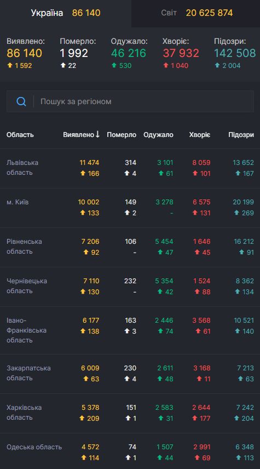Click teal arrow beside 2 004 suspected
Screen dimensions: 260x469
click(x=217, y=65)
